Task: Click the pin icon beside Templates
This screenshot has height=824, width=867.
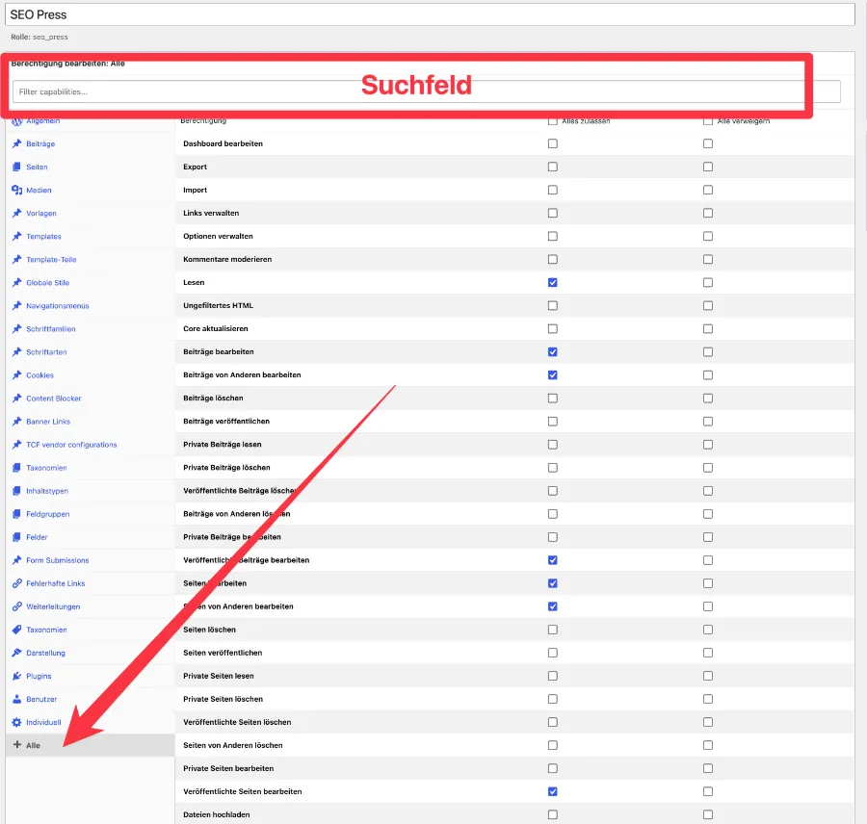Action: pos(16,237)
